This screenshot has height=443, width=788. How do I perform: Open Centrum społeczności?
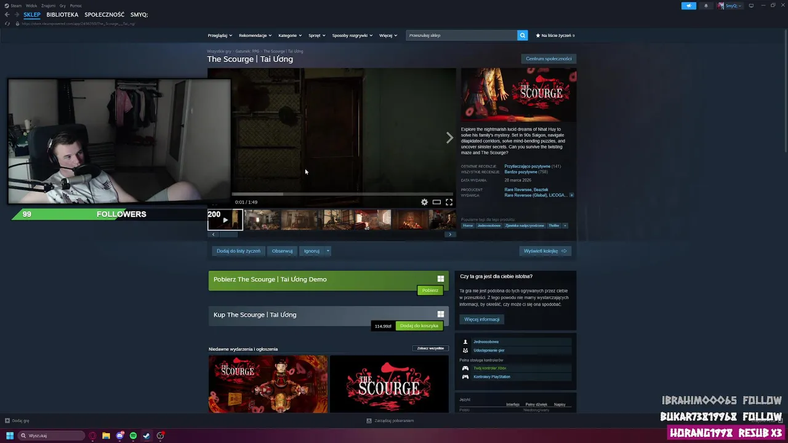[x=549, y=58]
